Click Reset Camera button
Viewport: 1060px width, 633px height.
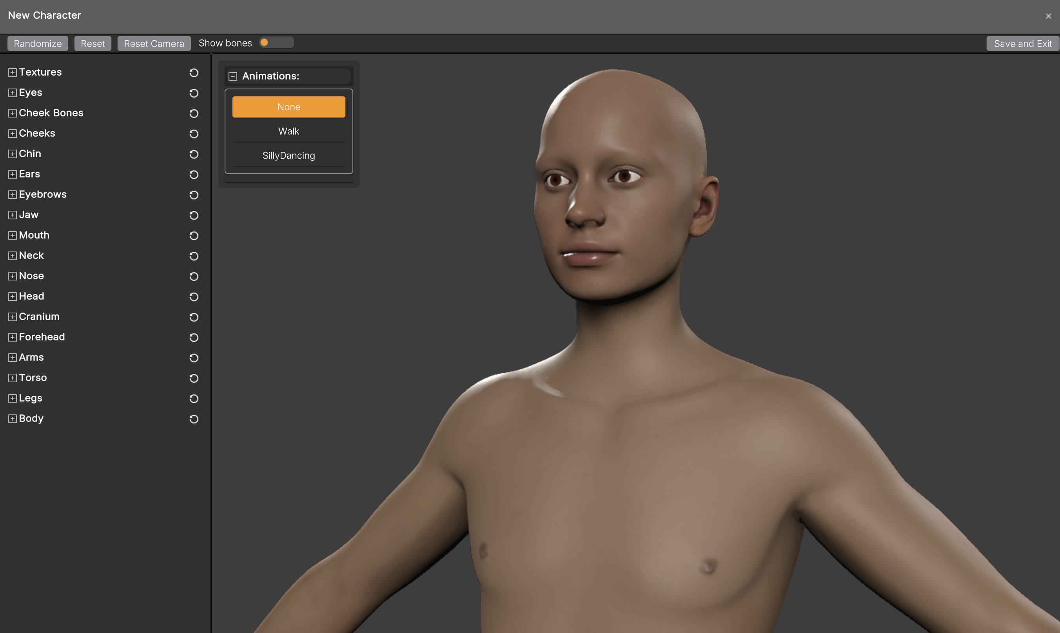click(154, 43)
